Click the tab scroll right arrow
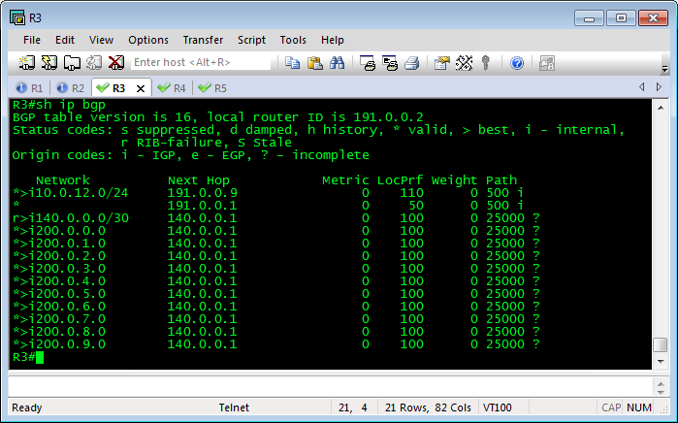The width and height of the screenshot is (678, 423). click(x=659, y=87)
